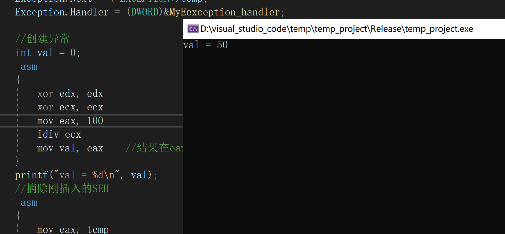Click the '//创建异常' comment
Viewport: 505px width, 234px height.
click(42, 39)
